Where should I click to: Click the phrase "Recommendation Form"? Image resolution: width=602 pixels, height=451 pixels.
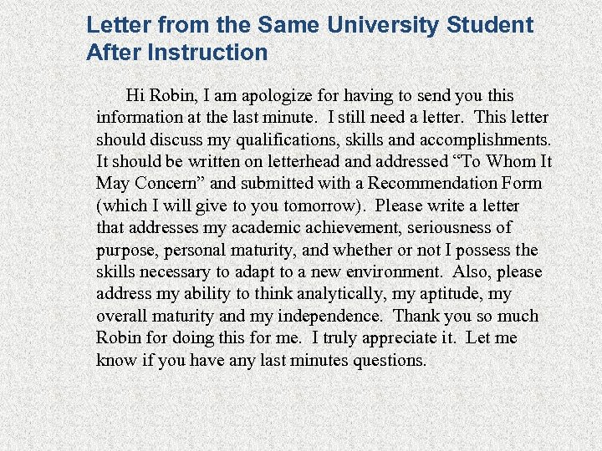tap(455, 184)
